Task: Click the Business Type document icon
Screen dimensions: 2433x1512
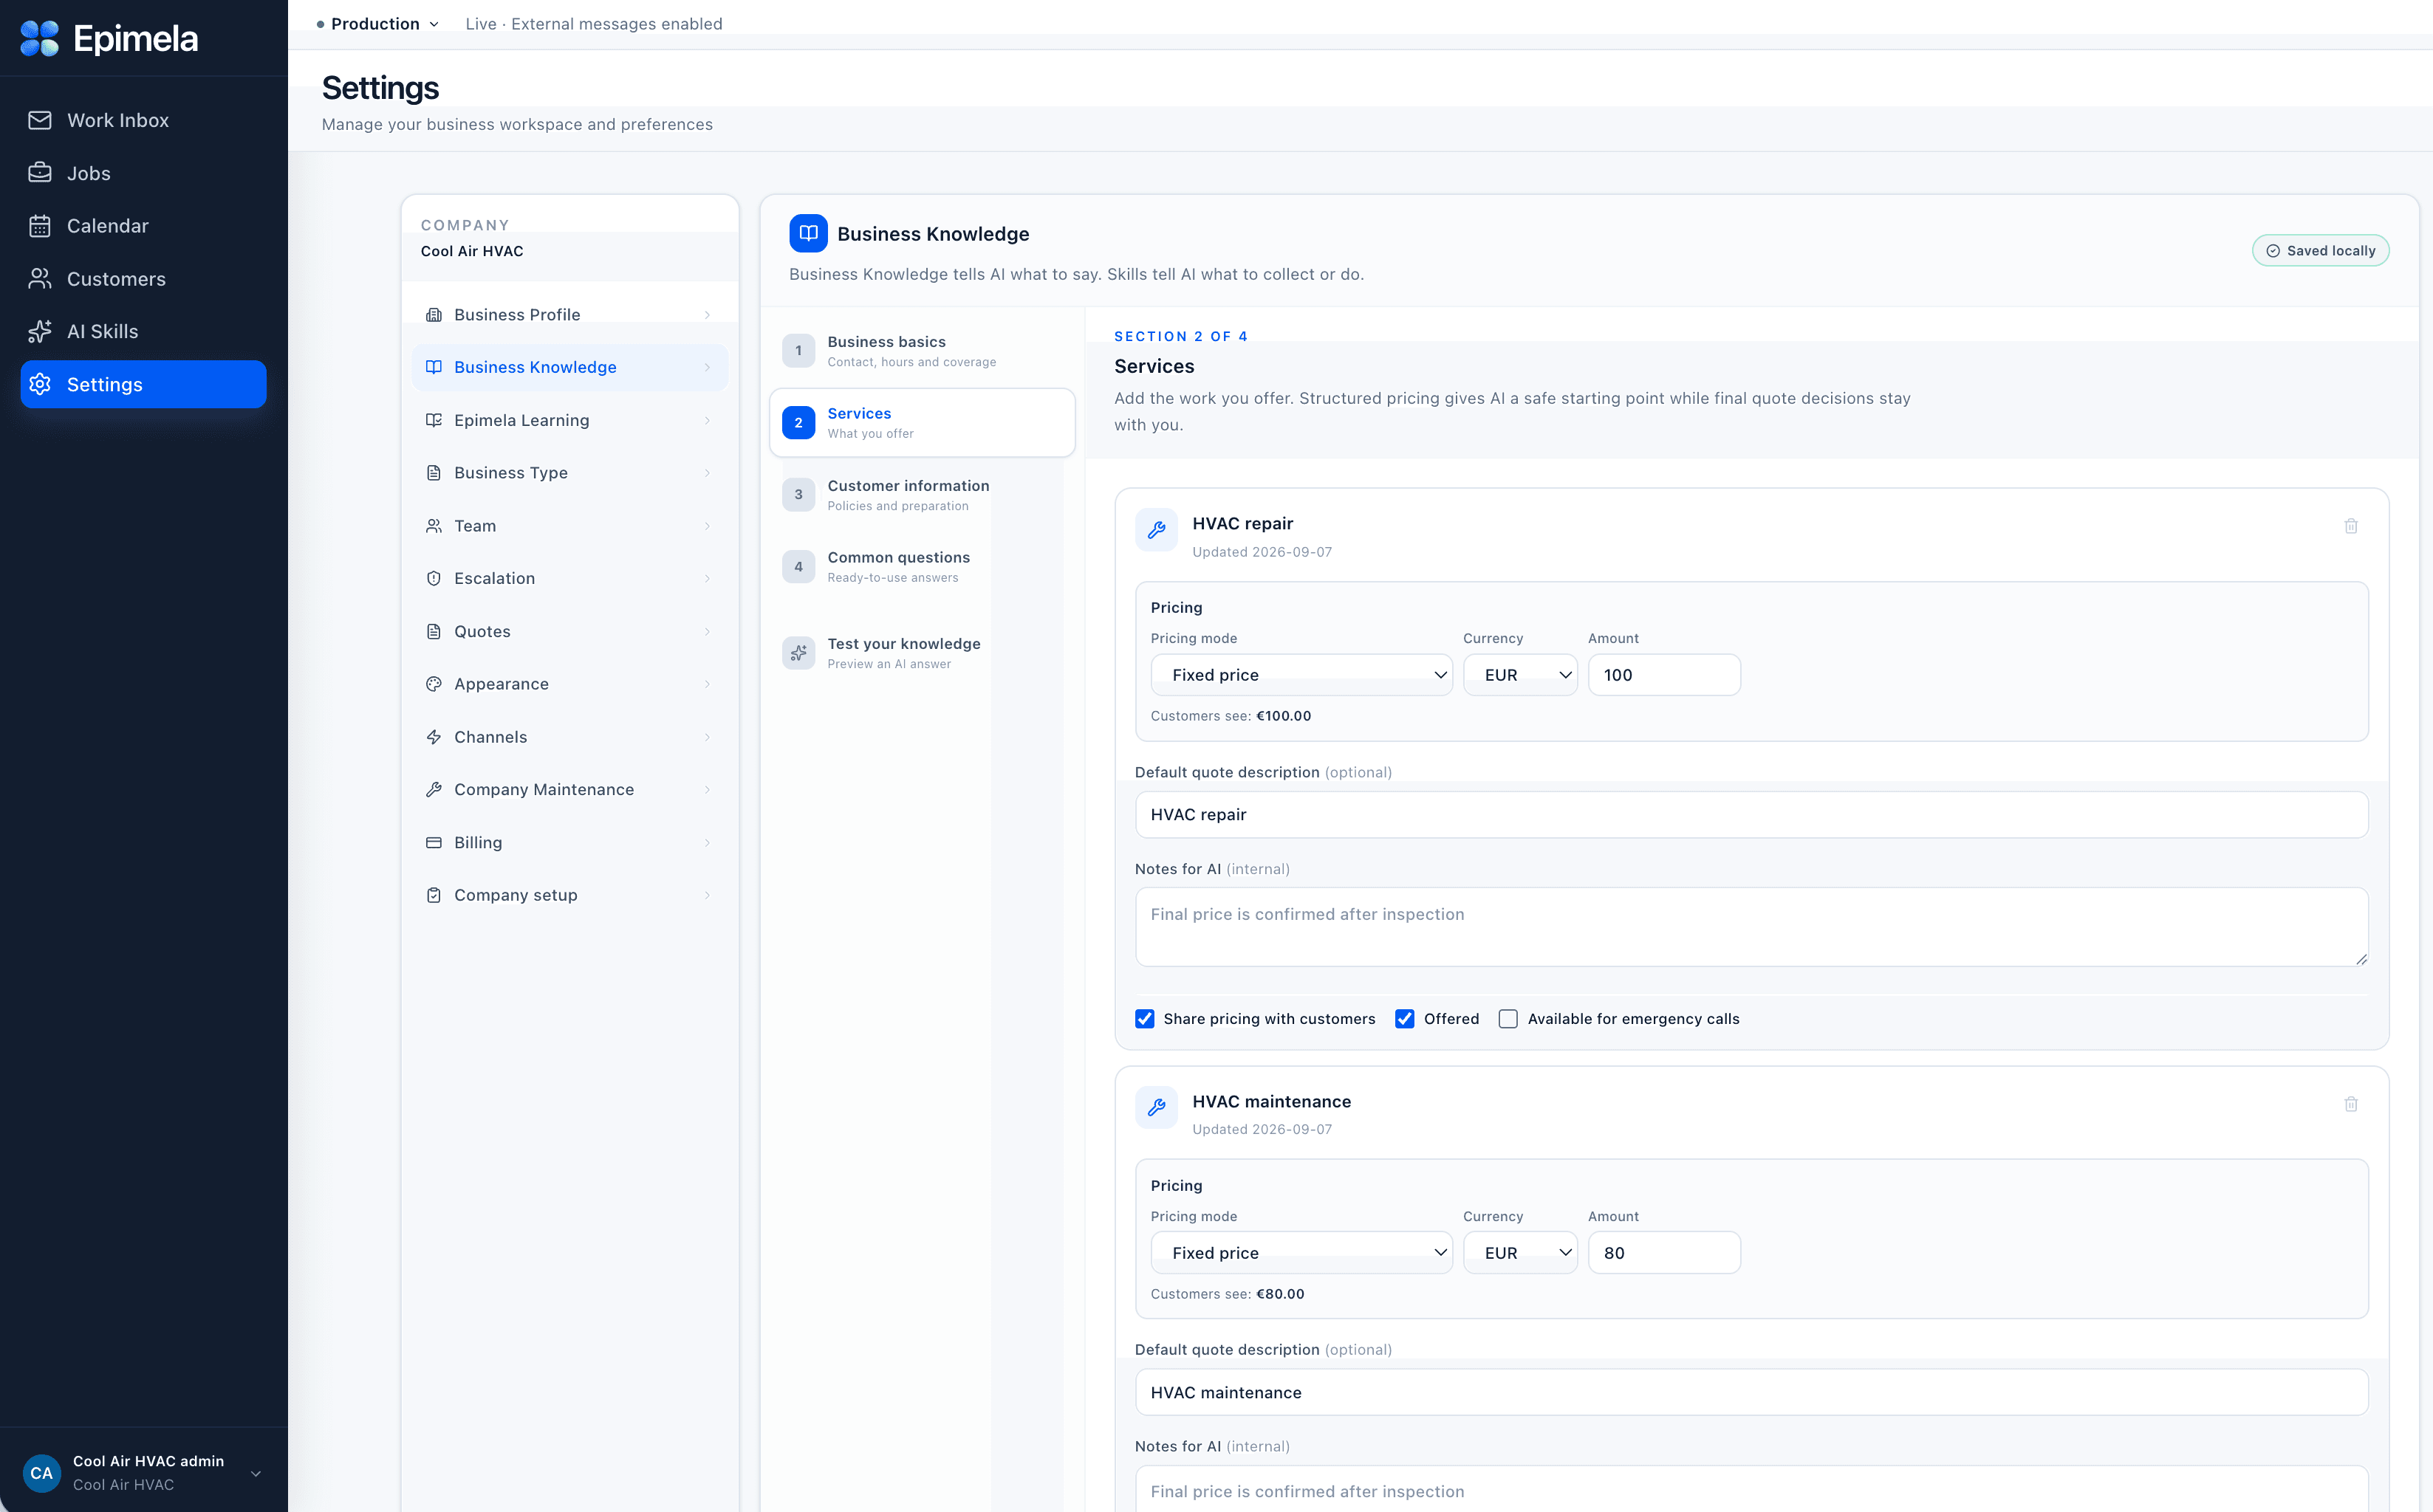Action: pyautogui.click(x=433, y=473)
